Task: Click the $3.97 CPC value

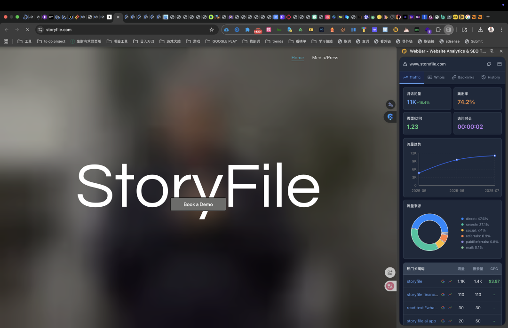Action: 494,281
